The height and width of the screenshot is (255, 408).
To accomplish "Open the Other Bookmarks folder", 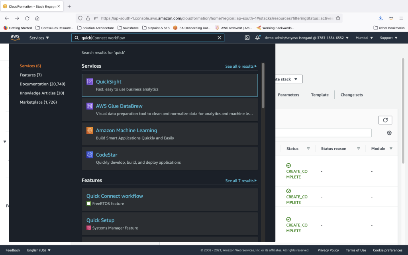I will point(389,28).
